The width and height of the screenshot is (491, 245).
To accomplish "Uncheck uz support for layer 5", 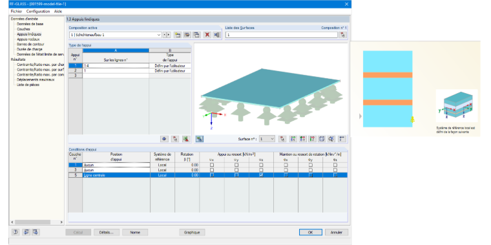I will 261,175.
